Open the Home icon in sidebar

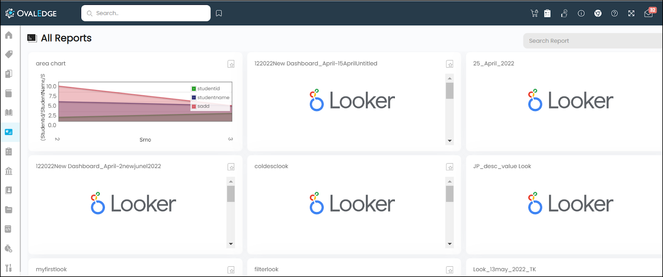(9, 35)
